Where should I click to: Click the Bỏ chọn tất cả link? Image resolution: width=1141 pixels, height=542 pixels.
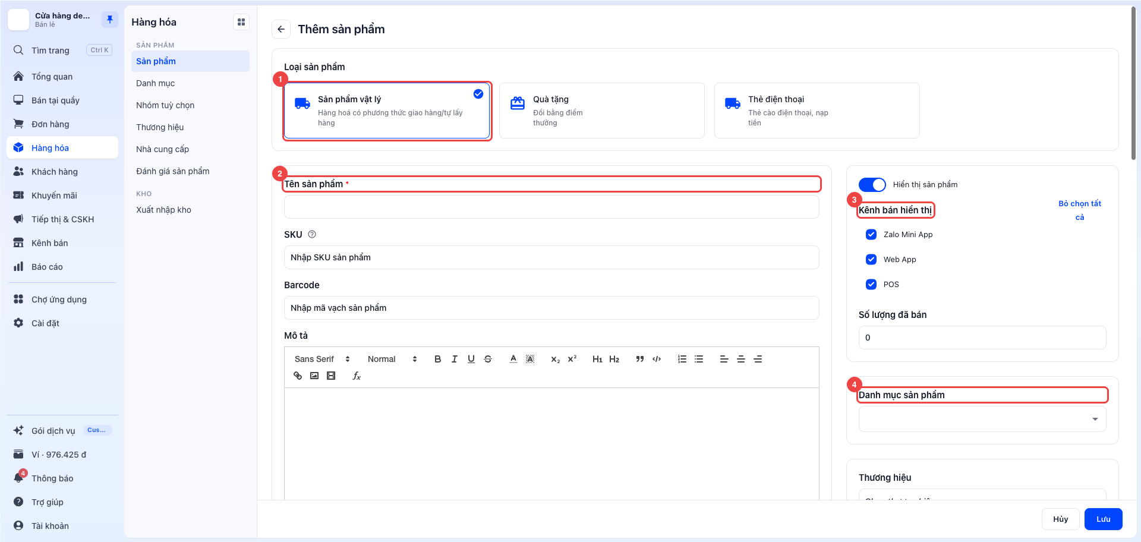tap(1080, 210)
